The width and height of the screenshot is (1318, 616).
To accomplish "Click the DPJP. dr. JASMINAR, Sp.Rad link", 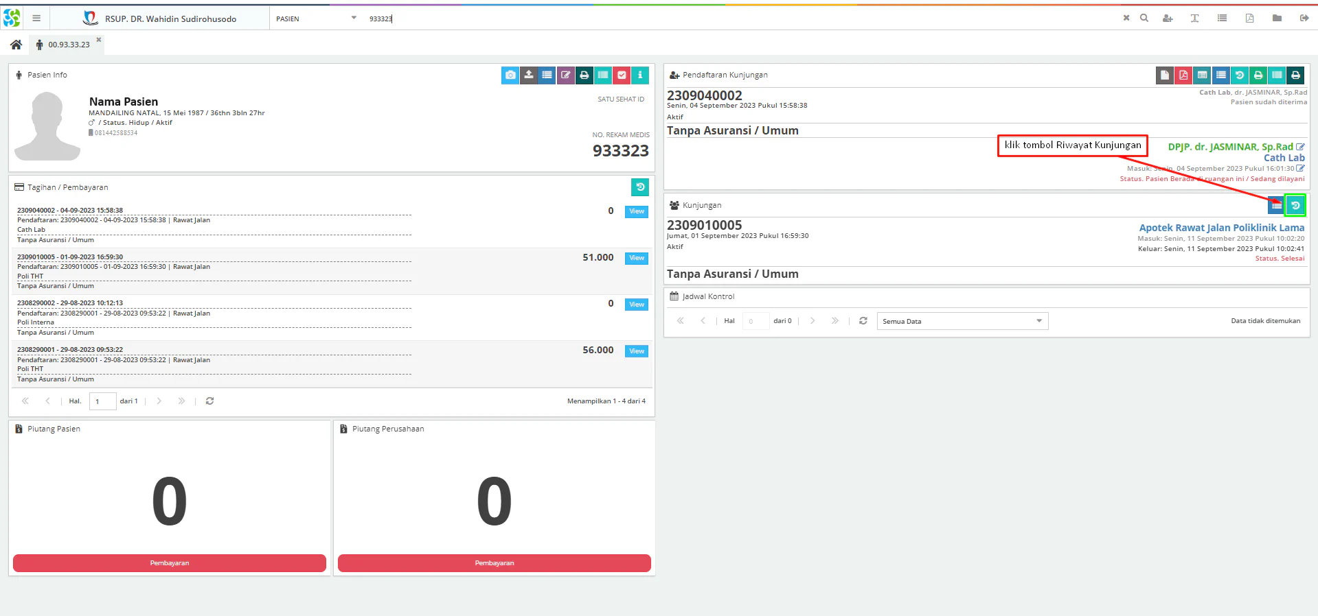I will coord(1230,147).
